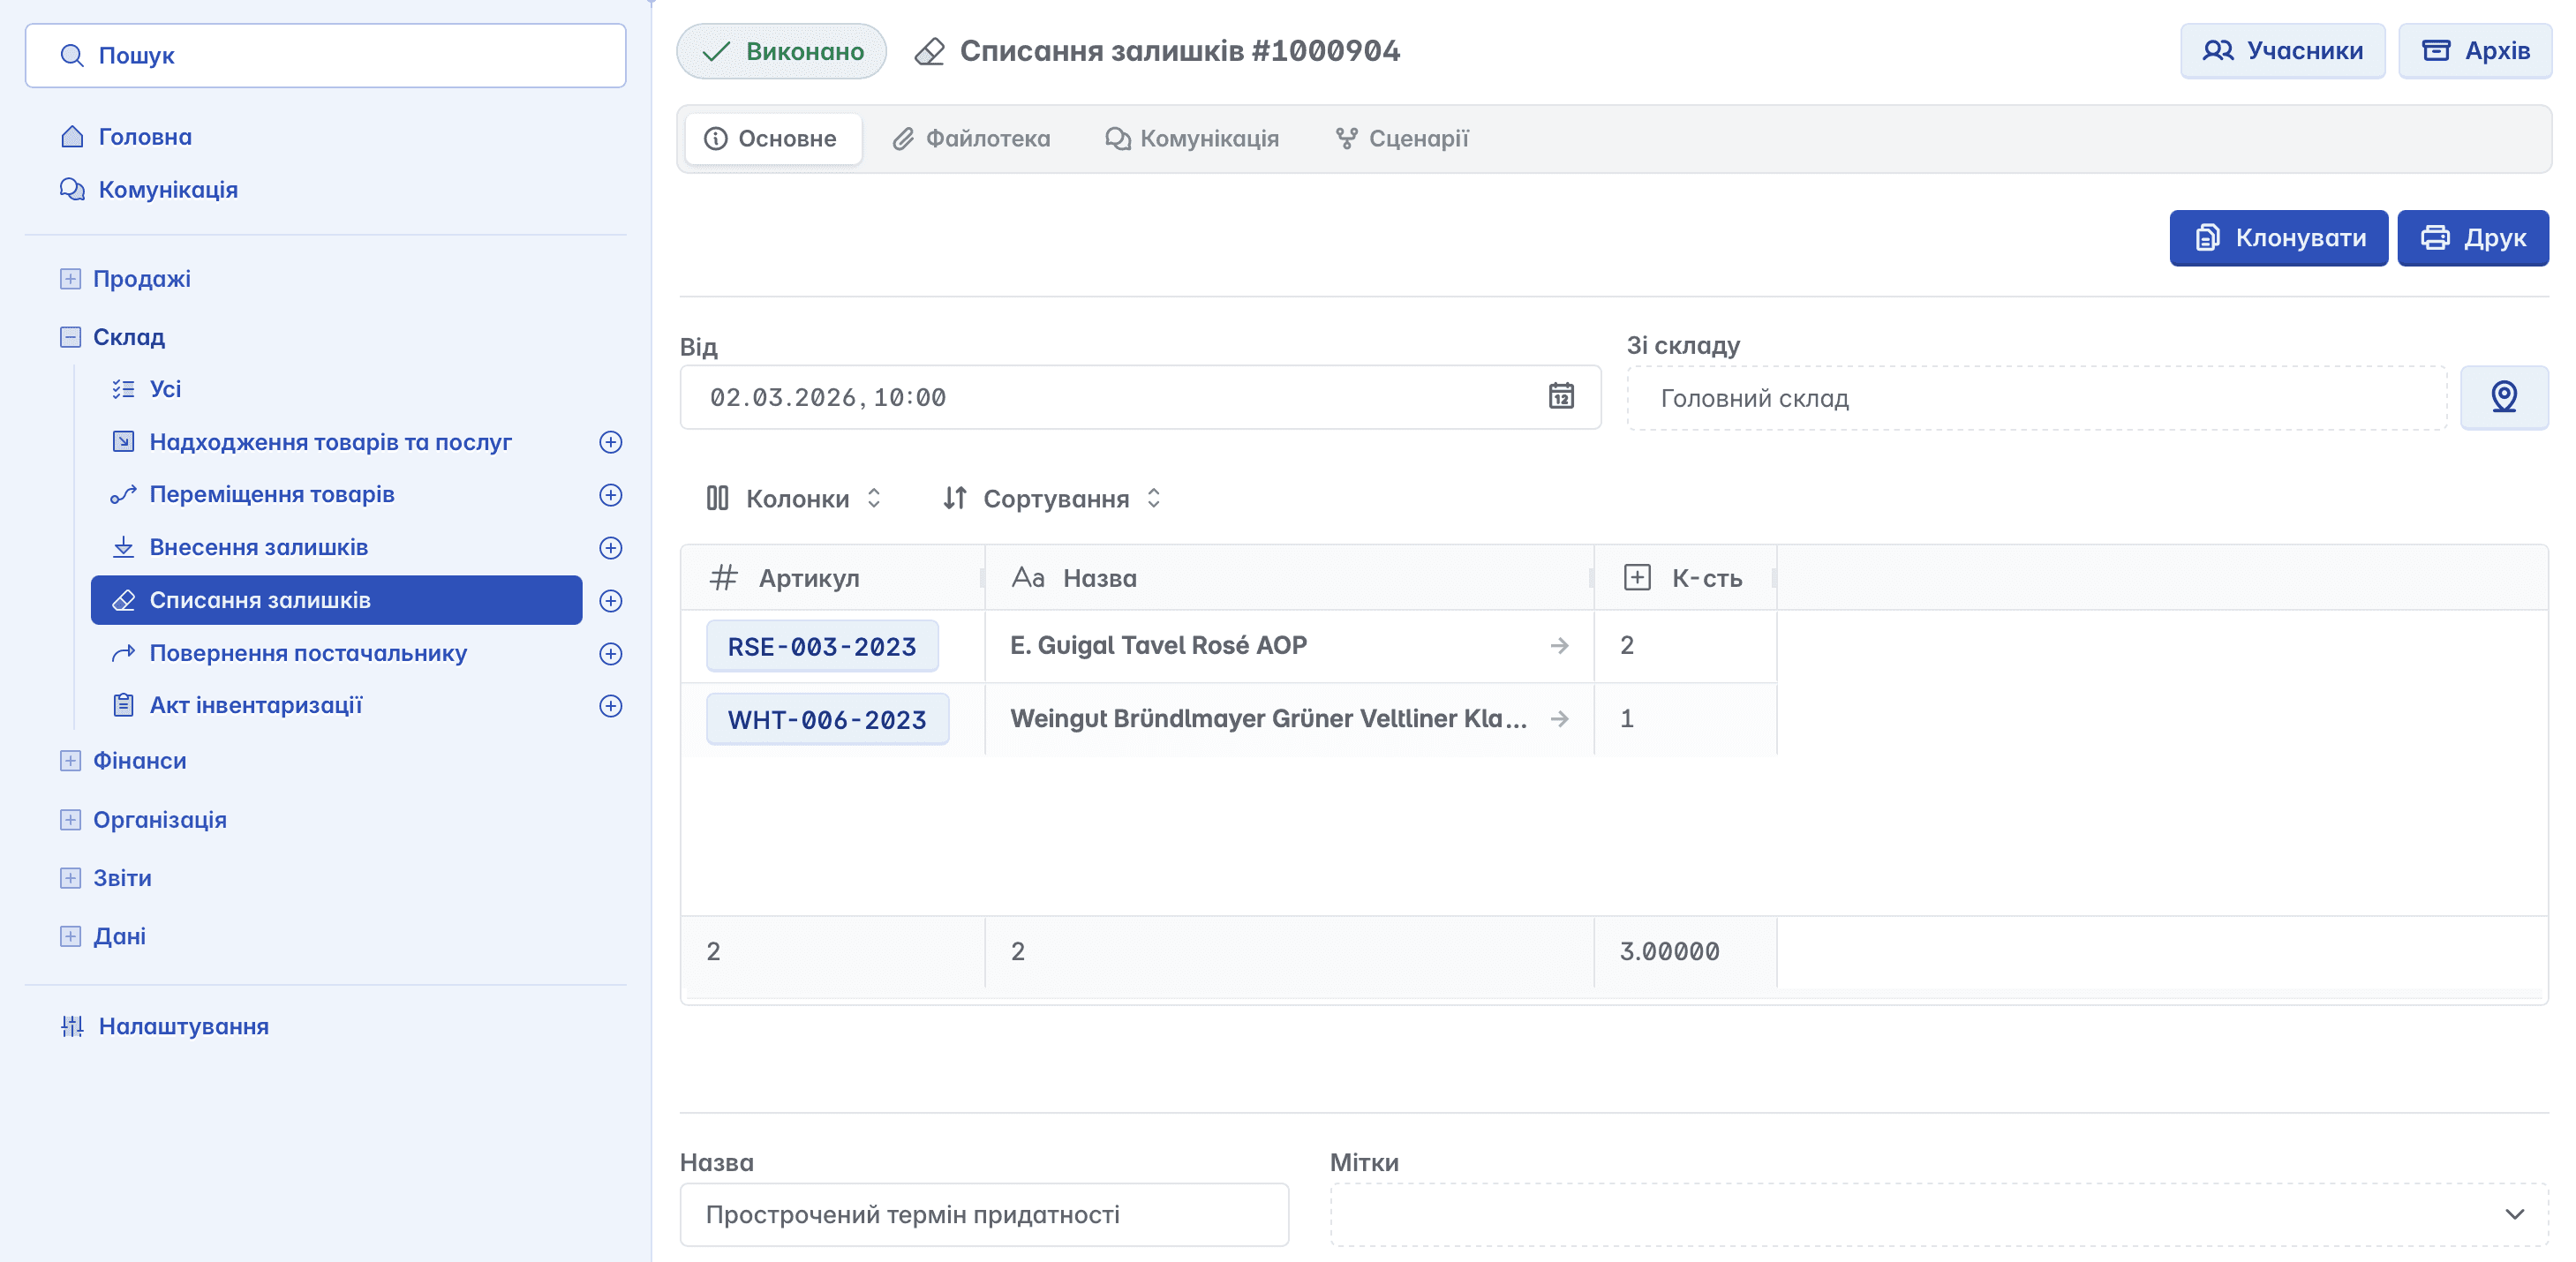Click the Пошук search field

click(326, 56)
